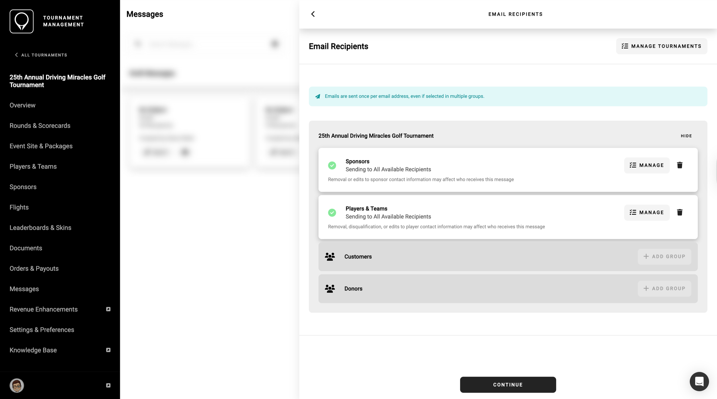Open the chat support bubble

[699, 381]
